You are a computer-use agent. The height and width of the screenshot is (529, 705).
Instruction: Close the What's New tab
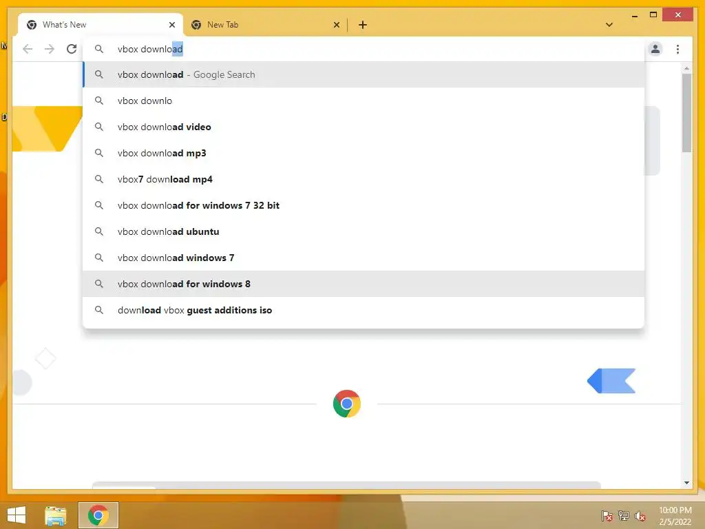coord(171,25)
